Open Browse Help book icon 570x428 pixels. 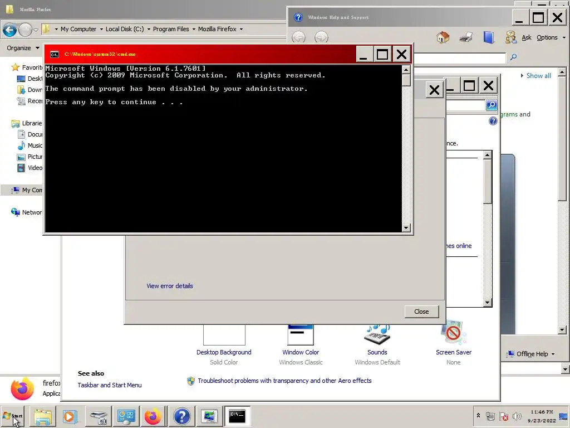pyautogui.click(x=489, y=37)
